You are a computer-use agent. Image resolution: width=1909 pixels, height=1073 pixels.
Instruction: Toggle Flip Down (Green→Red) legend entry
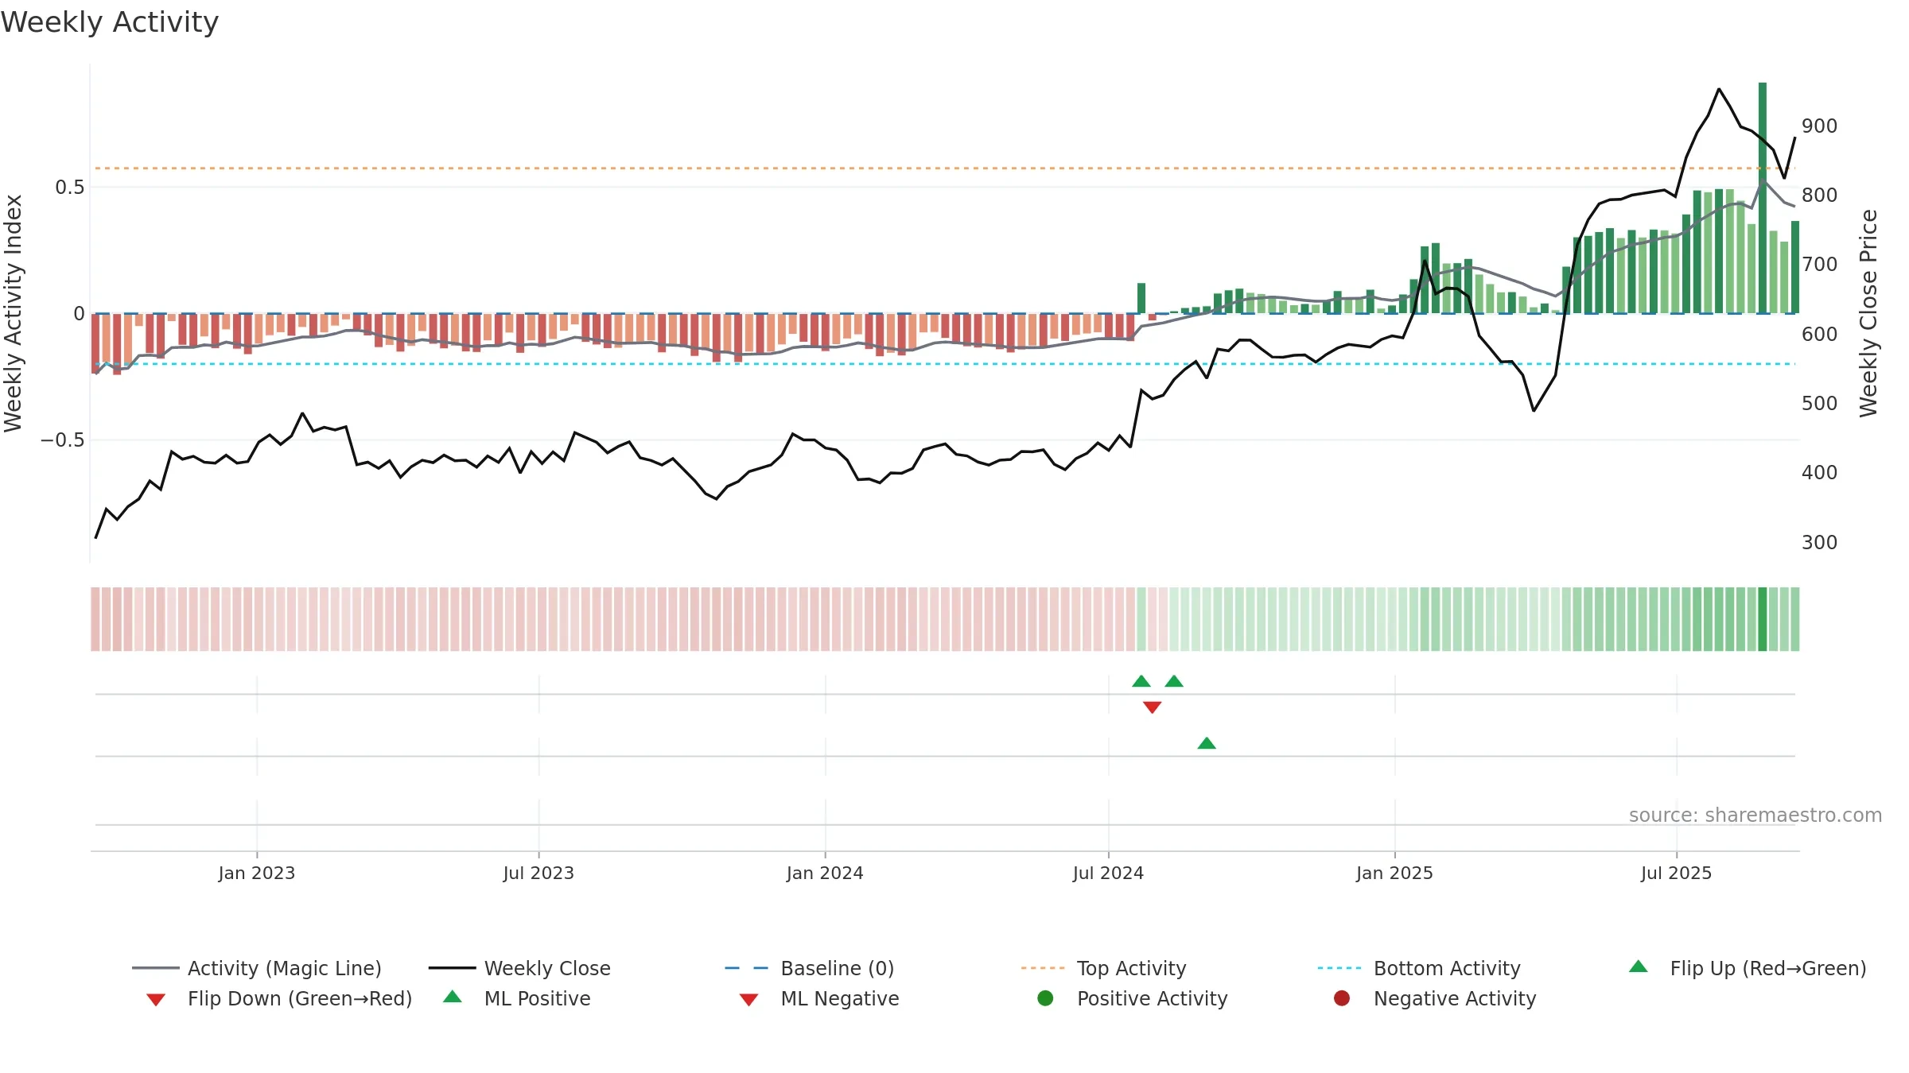(279, 998)
